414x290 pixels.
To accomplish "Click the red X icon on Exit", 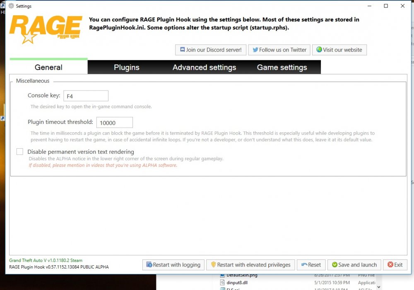I will click(x=390, y=264).
